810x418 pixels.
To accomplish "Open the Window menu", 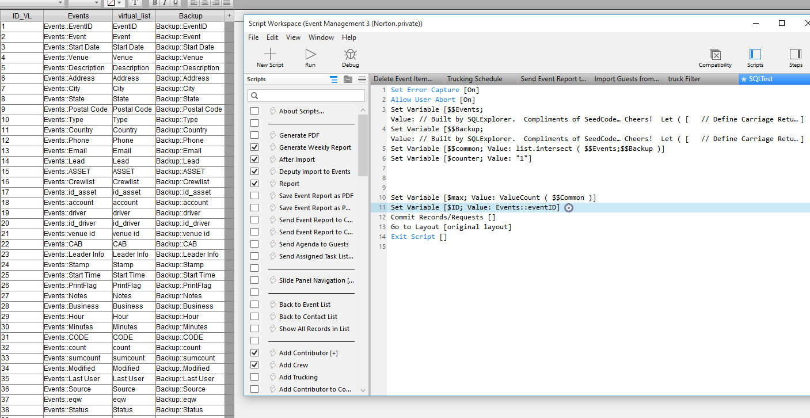I will 321,37.
